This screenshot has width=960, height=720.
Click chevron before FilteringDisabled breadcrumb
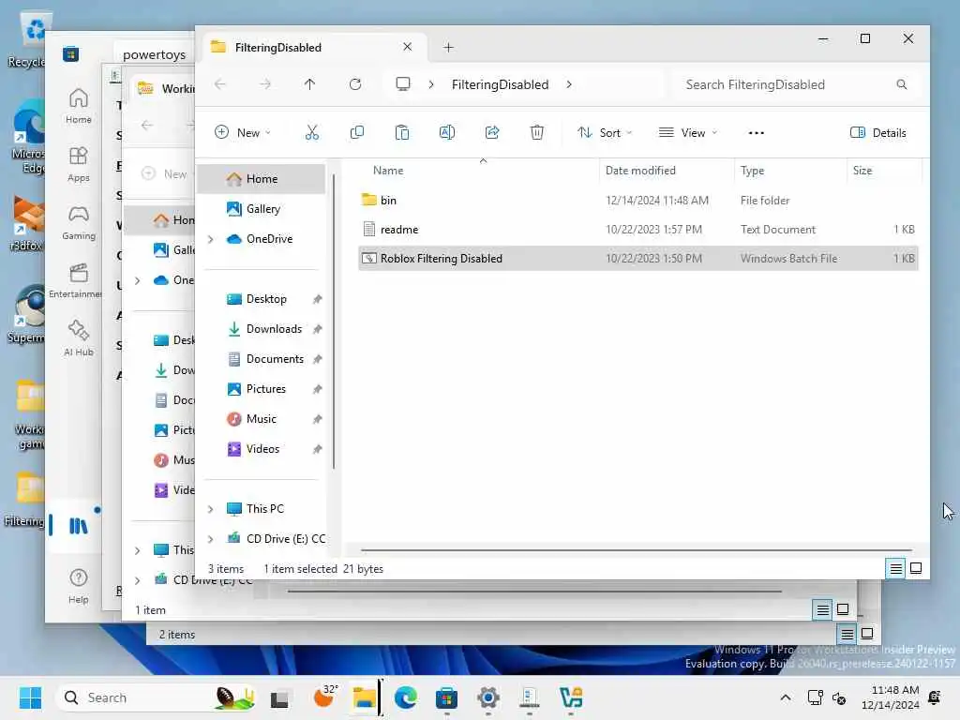431,84
